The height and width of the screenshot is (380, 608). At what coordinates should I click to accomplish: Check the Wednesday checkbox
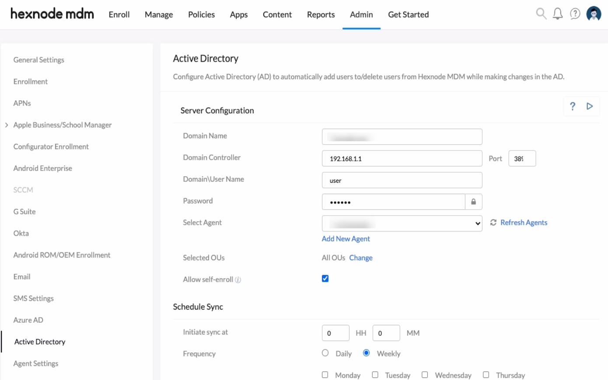click(425, 375)
